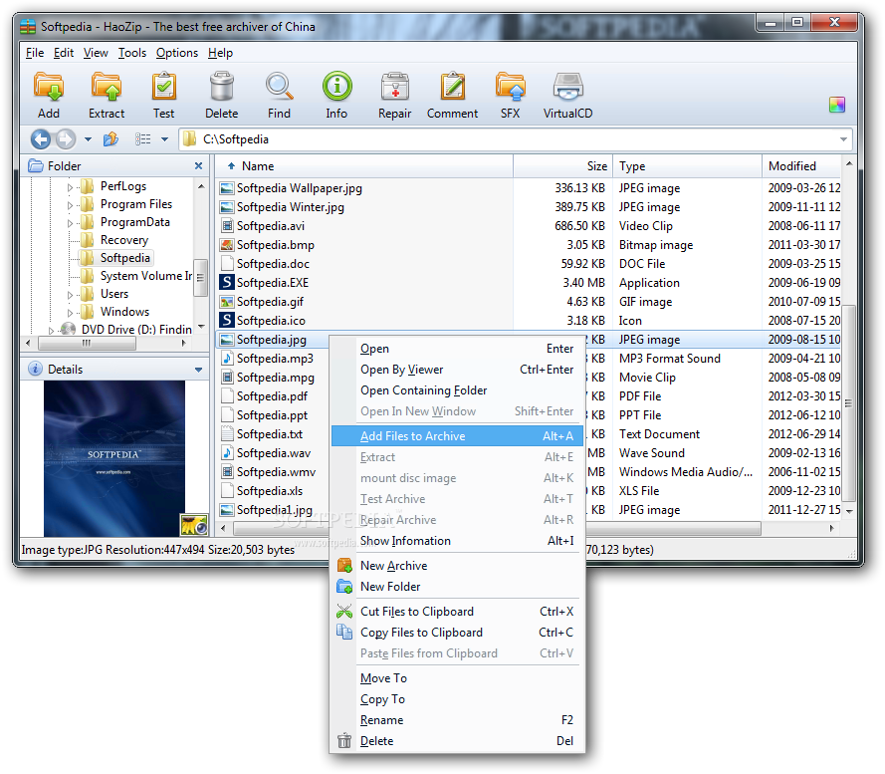Click the colorful skin icon at toolbar right
This screenshot has height=774, width=885.
tap(837, 105)
